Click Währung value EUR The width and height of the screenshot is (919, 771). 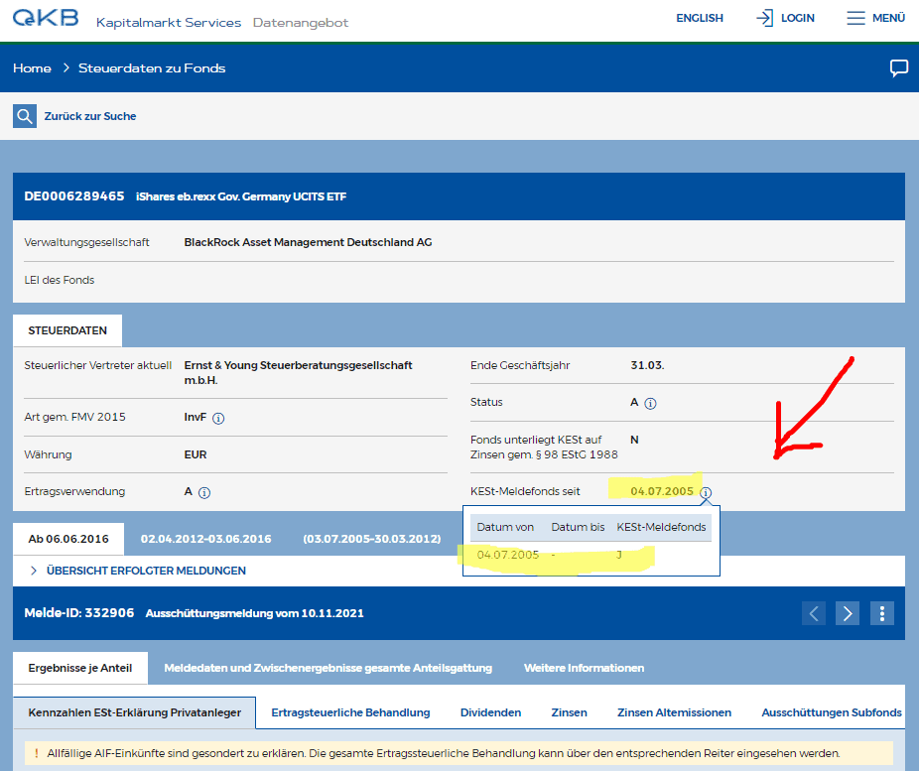point(196,454)
